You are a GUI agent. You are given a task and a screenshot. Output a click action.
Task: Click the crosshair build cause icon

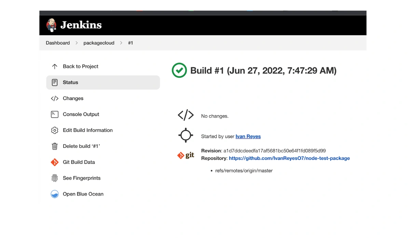point(186,135)
